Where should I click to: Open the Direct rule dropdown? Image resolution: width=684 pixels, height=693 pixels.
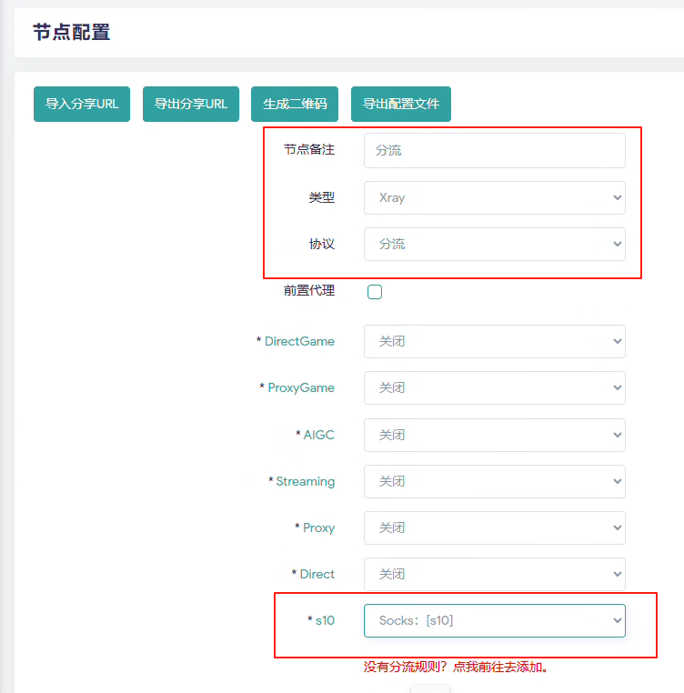(494, 574)
